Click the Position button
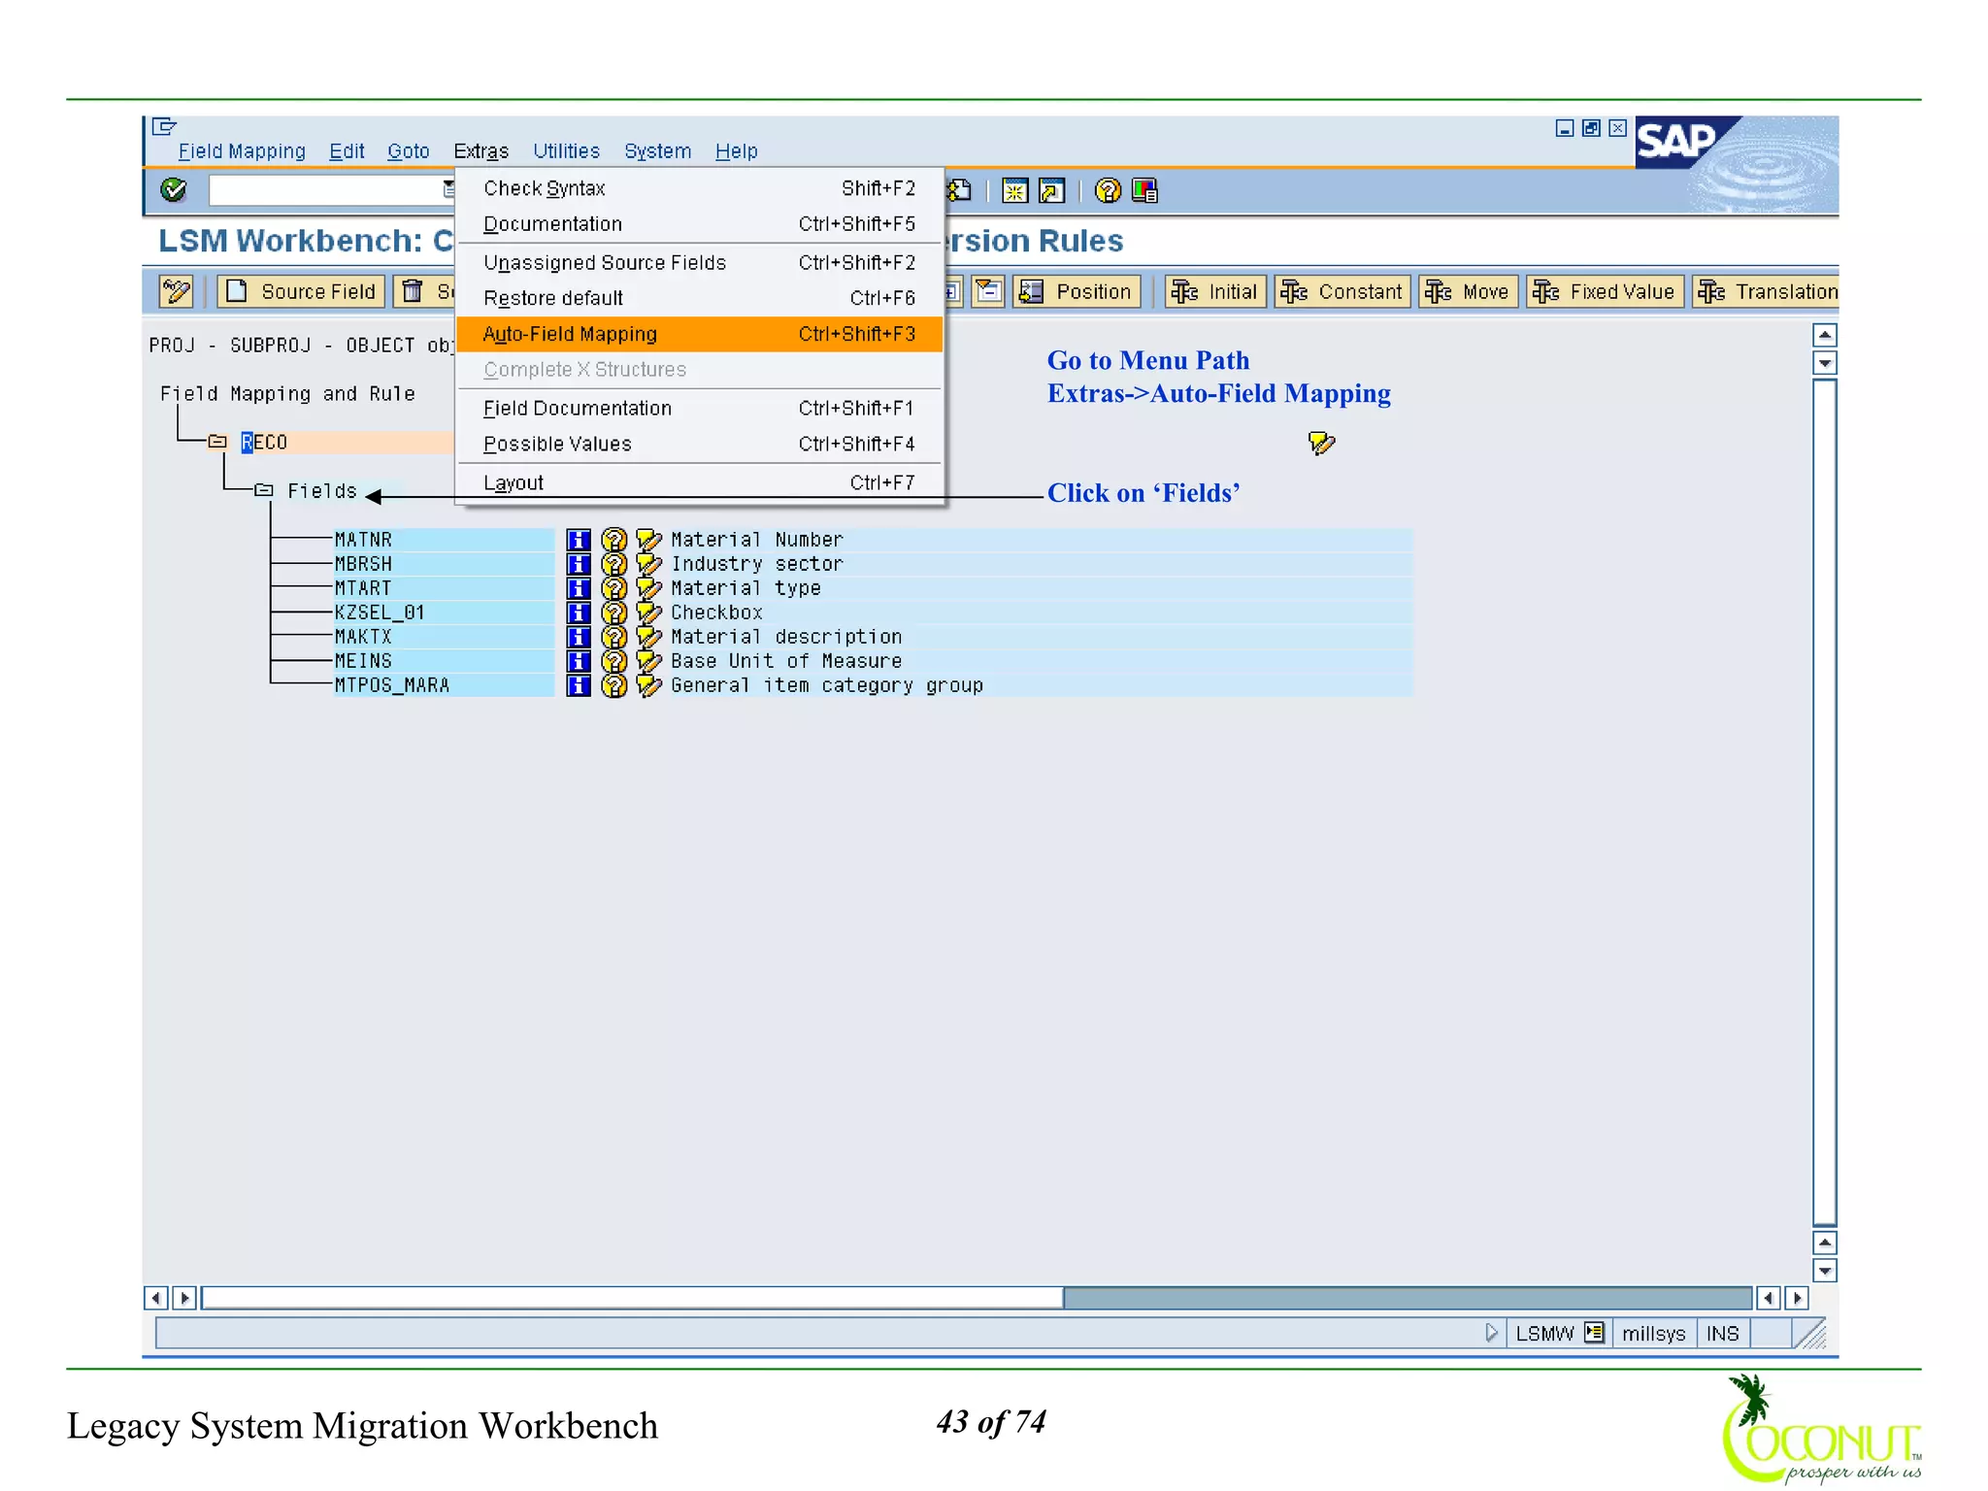Viewport: 1988px width, 1491px height. coord(1077,291)
